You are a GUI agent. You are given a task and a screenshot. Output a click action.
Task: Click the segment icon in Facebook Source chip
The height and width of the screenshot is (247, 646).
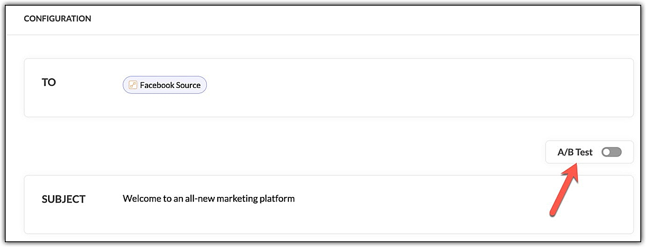click(x=133, y=85)
